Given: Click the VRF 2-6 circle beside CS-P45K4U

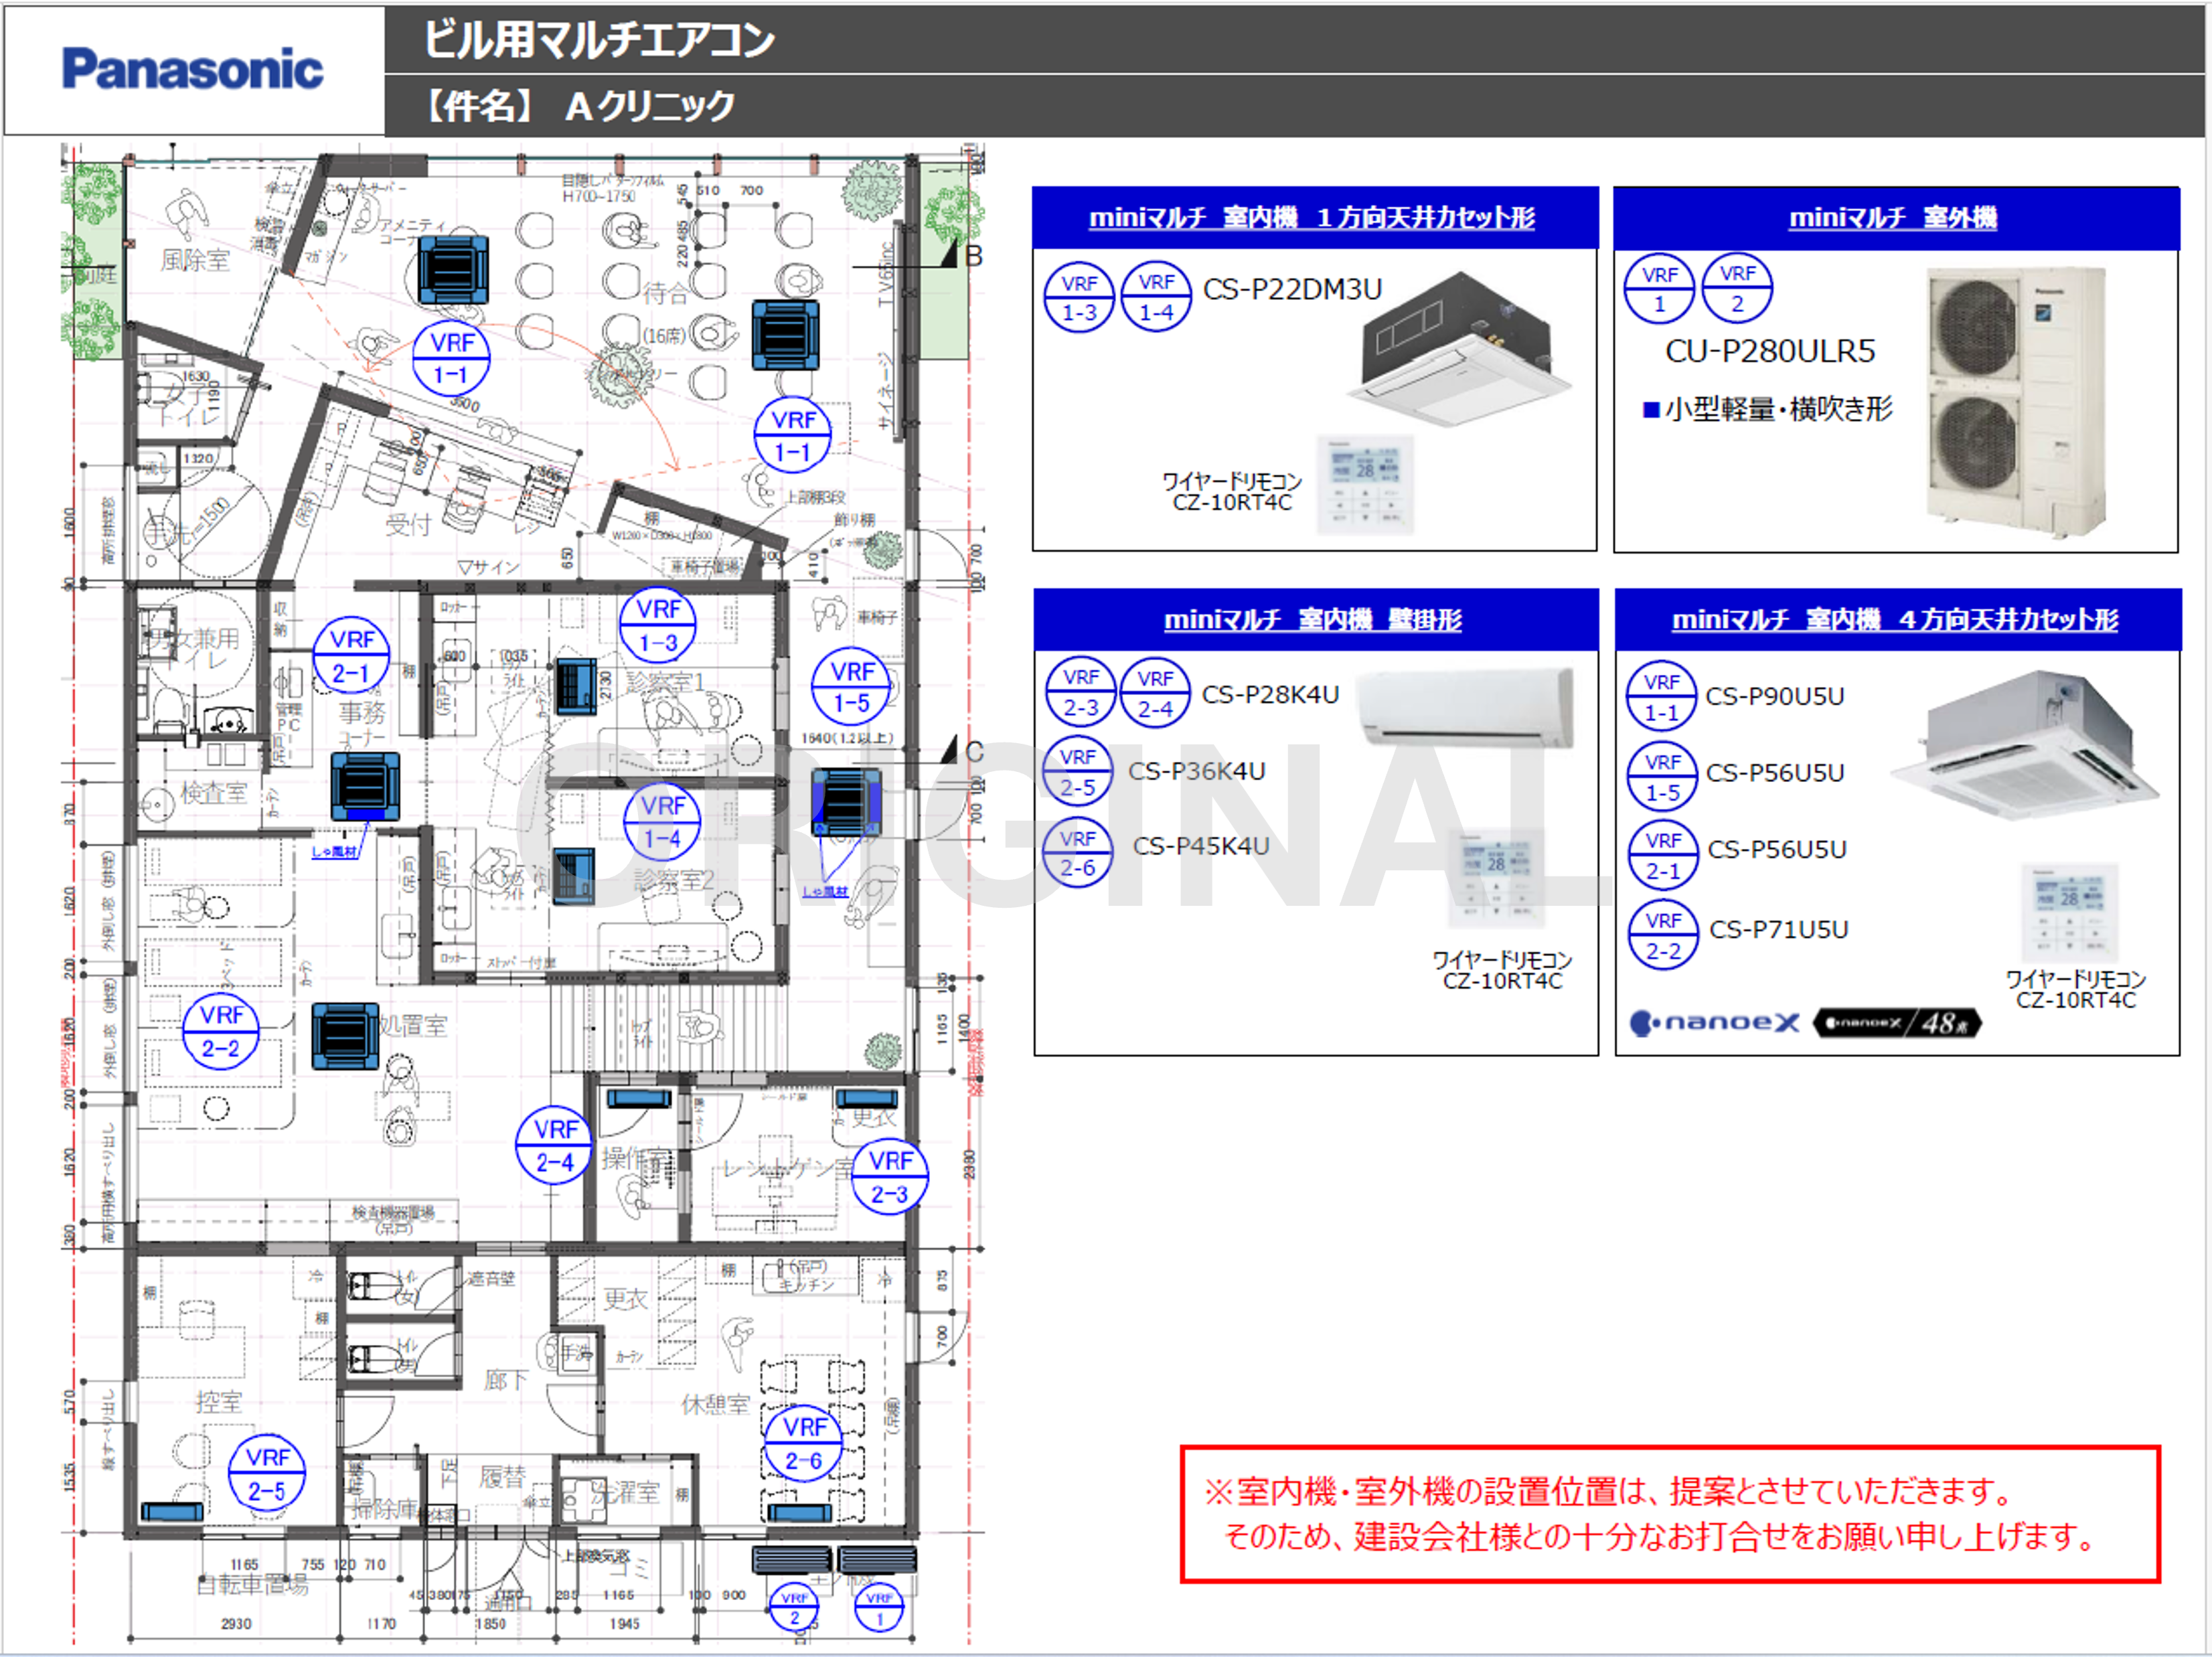Looking at the screenshot, I should (1077, 852).
